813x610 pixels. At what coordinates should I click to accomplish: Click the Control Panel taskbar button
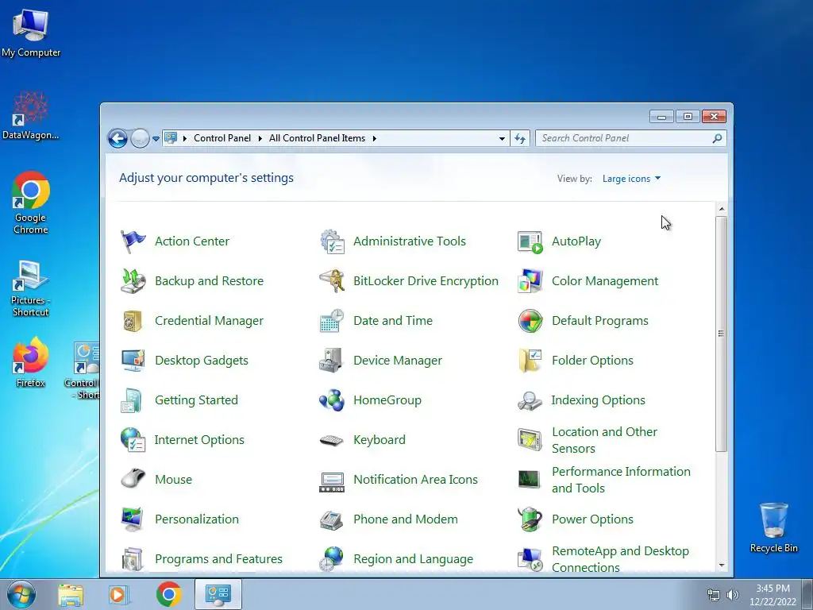pyautogui.click(x=218, y=594)
